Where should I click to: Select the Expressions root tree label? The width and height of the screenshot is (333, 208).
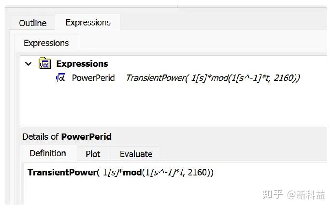click(82, 64)
